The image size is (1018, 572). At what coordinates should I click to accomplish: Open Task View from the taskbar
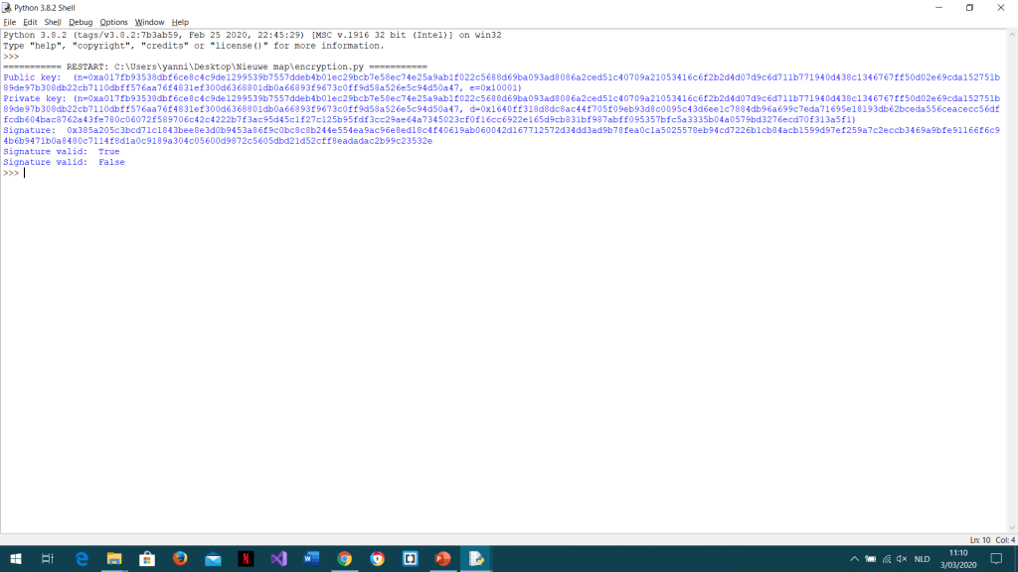click(x=48, y=559)
